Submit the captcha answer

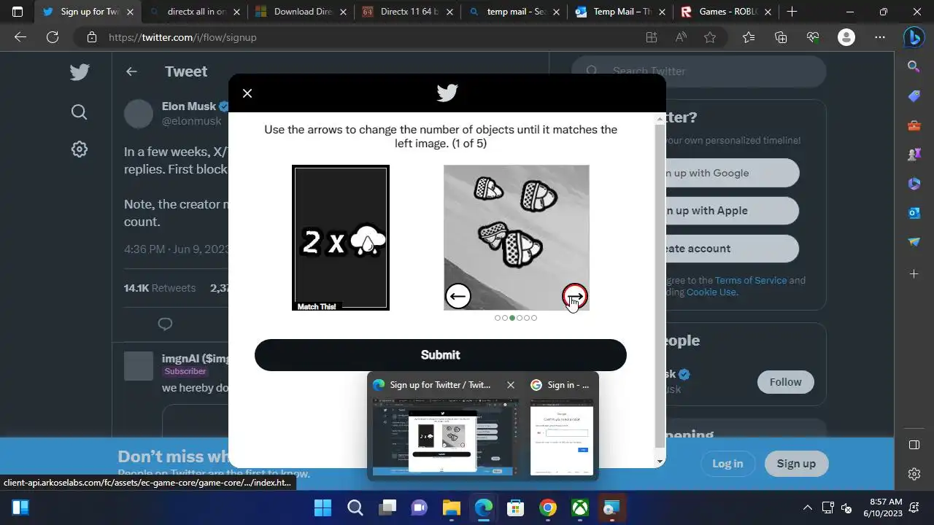click(x=441, y=355)
